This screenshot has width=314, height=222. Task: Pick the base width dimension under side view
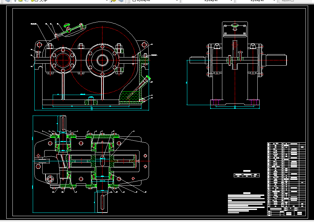click(235, 108)
